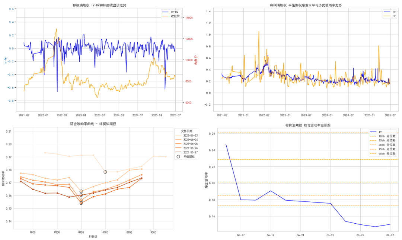Screen dimensions: 402x240
Task: Select the 10th 分位数 legend entry
Action: pyautogui.click(x=383, y=136)
